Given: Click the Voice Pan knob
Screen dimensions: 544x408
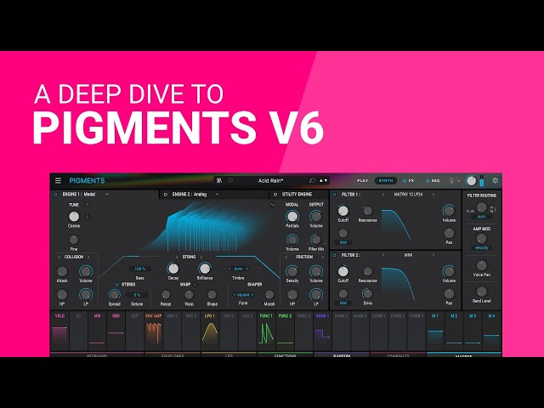Looking at the screenshot, I should click(481, 265).
